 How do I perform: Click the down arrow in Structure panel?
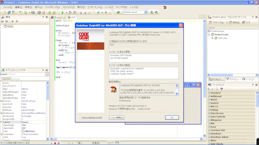click(17, 21)
